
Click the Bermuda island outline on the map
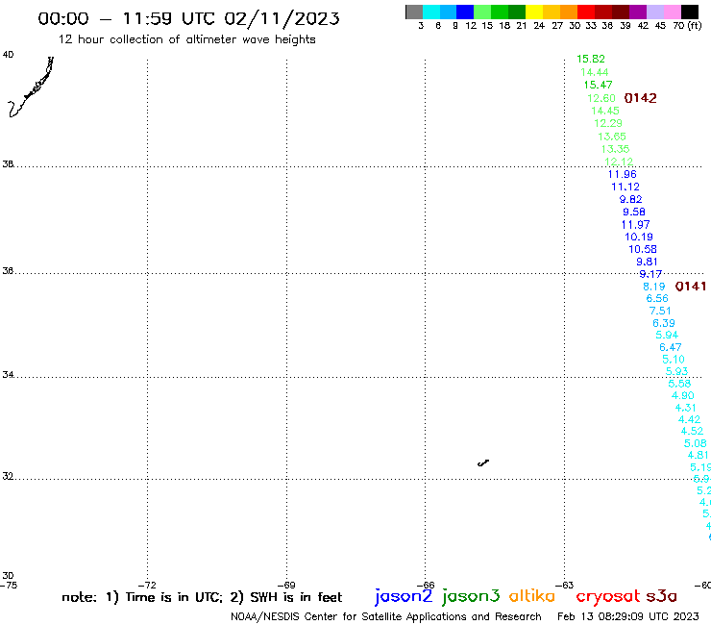click(x=483, y=462)
